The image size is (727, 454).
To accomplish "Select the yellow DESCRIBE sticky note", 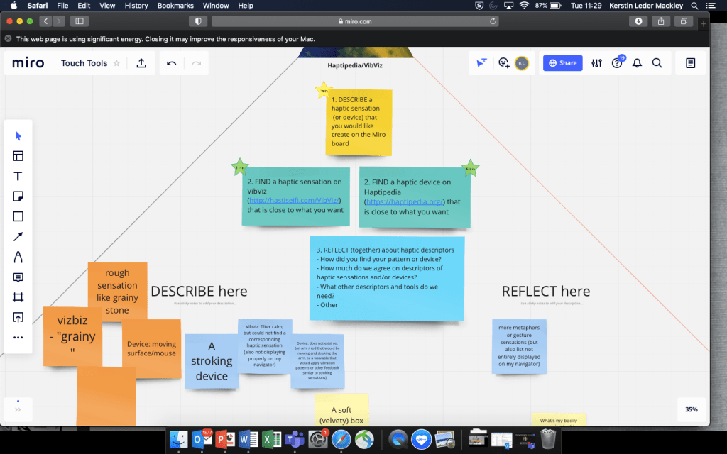I will (x=359, y=122).
